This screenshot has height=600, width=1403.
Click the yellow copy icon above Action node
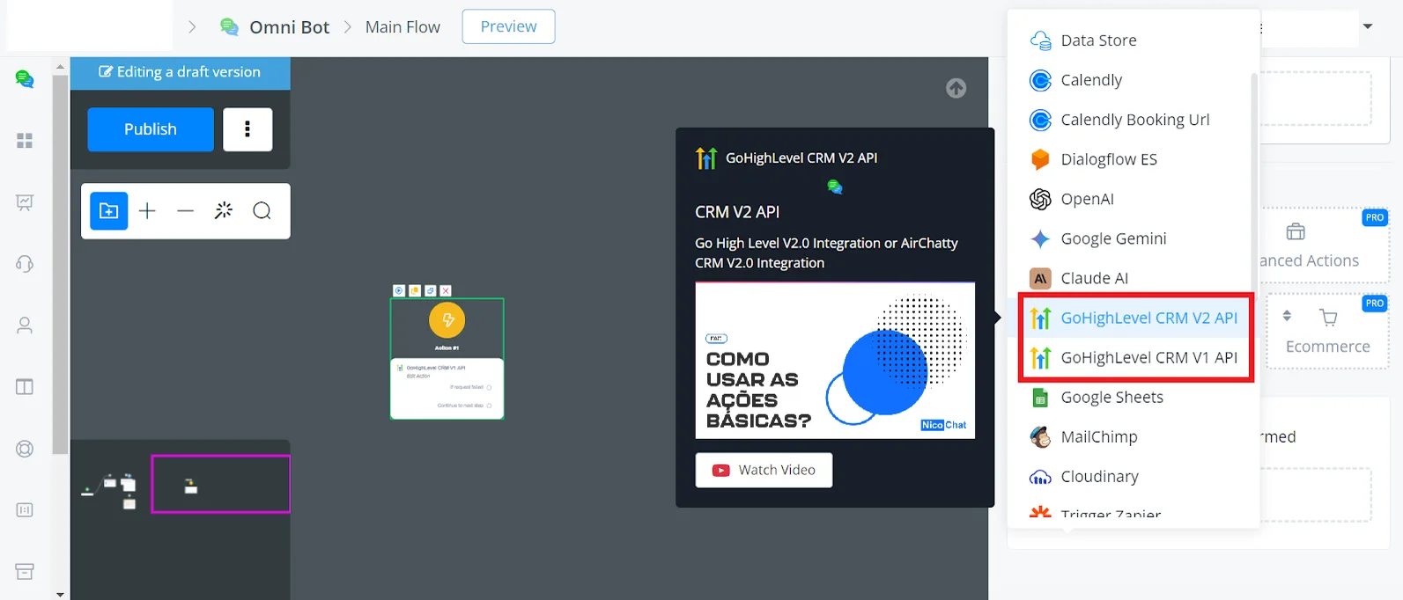pos(415,290)
